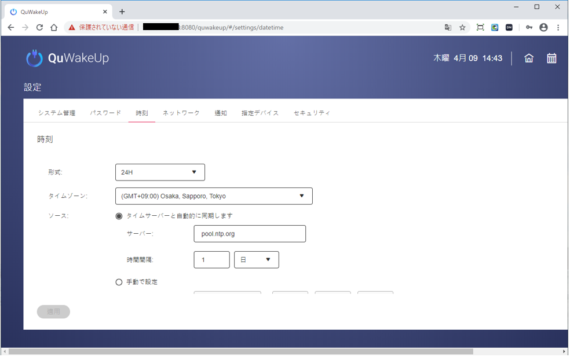The width and height of the screenshot is (570, 357).
Task: Expand the 日 interval unit dropdown
Action: (256, 260)
